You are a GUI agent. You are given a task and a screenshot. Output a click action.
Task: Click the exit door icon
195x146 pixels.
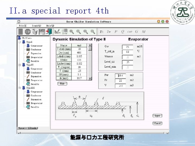pyautogui.click(x=49, y=32)
